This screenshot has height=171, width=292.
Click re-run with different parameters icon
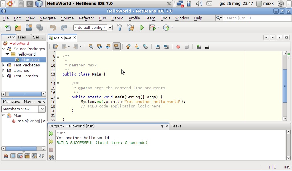click(51, 142)
